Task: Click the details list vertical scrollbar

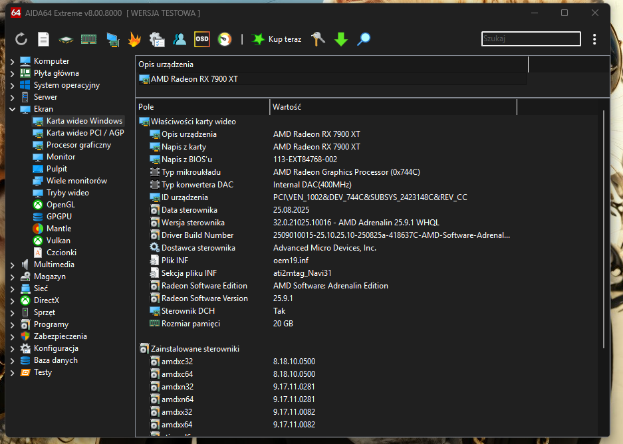Action: (604, 231)
